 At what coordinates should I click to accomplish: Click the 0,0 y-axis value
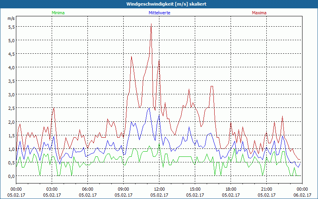(x=12, y=176)
